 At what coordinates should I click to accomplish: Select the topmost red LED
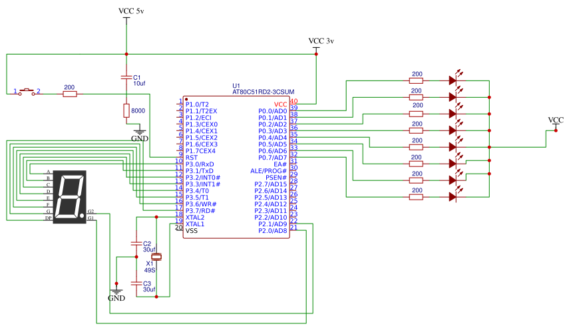coord(455,81)
